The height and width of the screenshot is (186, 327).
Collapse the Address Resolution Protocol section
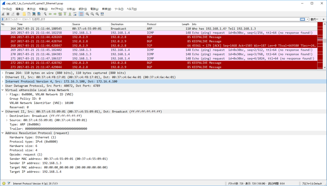[x=3, y=133]
